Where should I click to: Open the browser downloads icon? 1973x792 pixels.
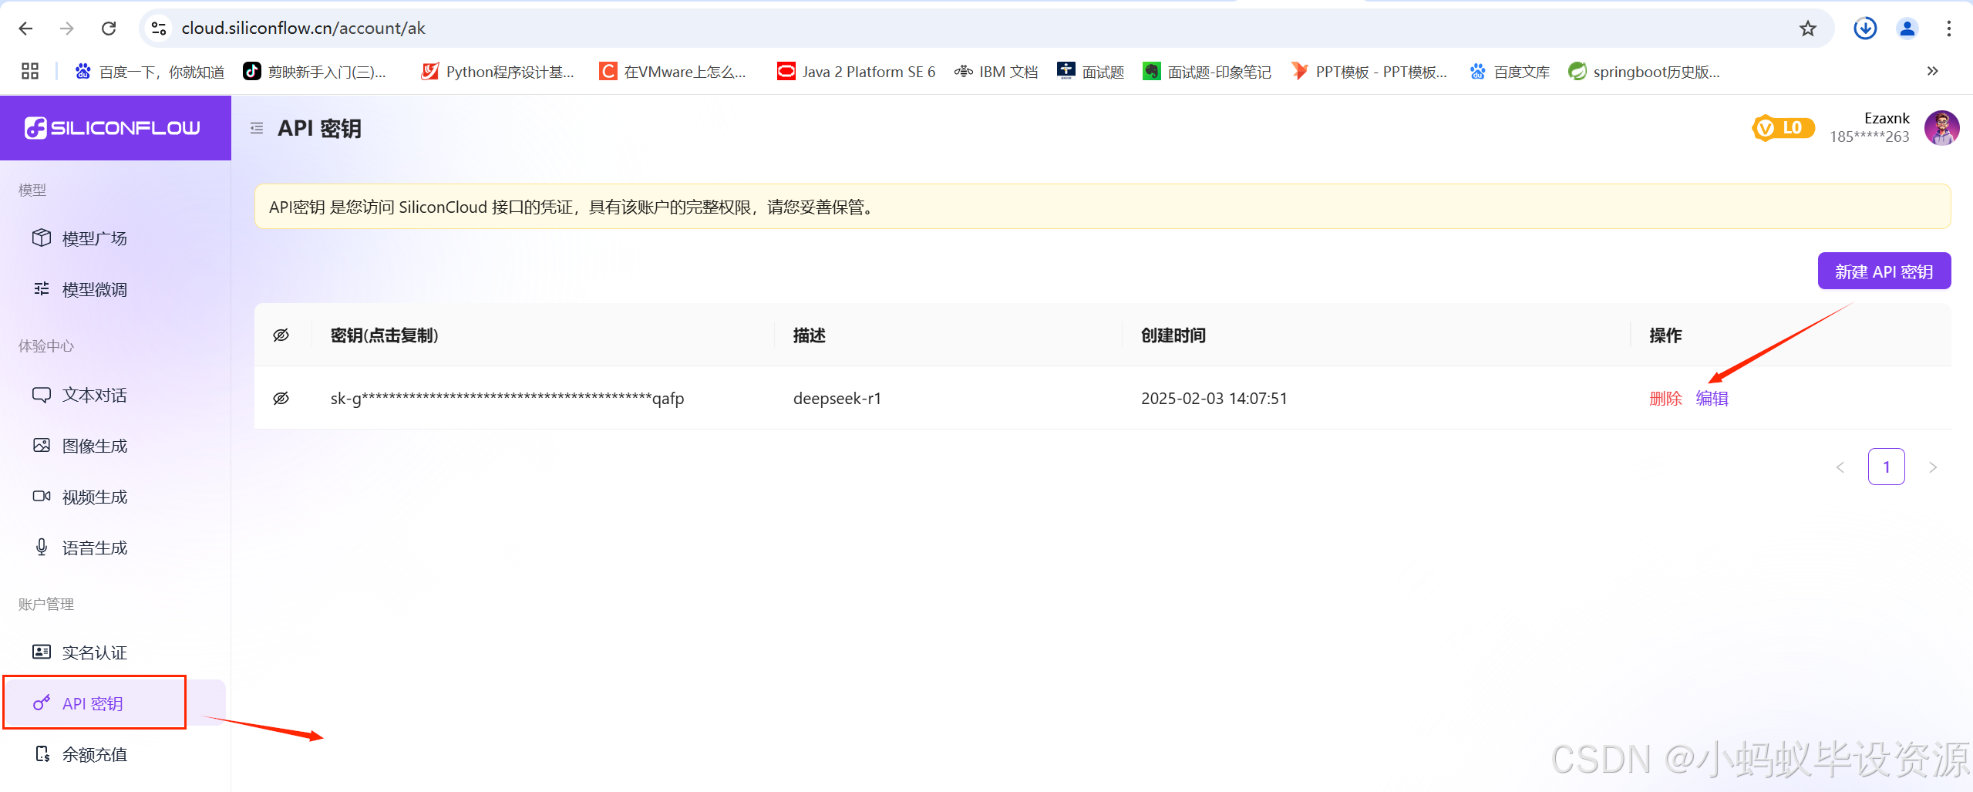click(x=1865, y=29)
